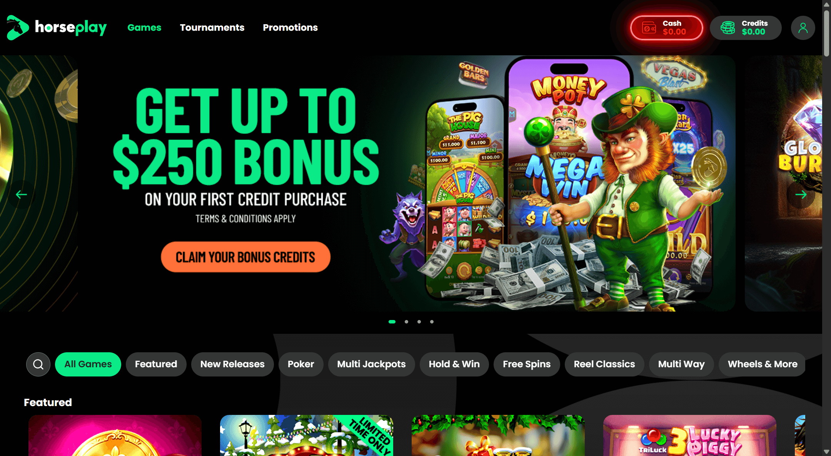
Task: Open the Tournaments menu item
Action: pyautogui.click(x=212, y=28)
